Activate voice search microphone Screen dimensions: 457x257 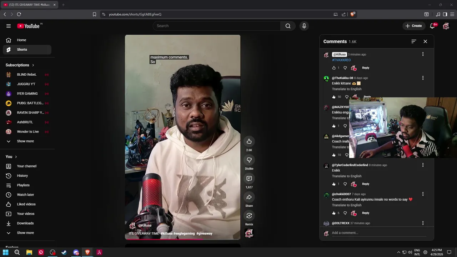coord(304,26)
